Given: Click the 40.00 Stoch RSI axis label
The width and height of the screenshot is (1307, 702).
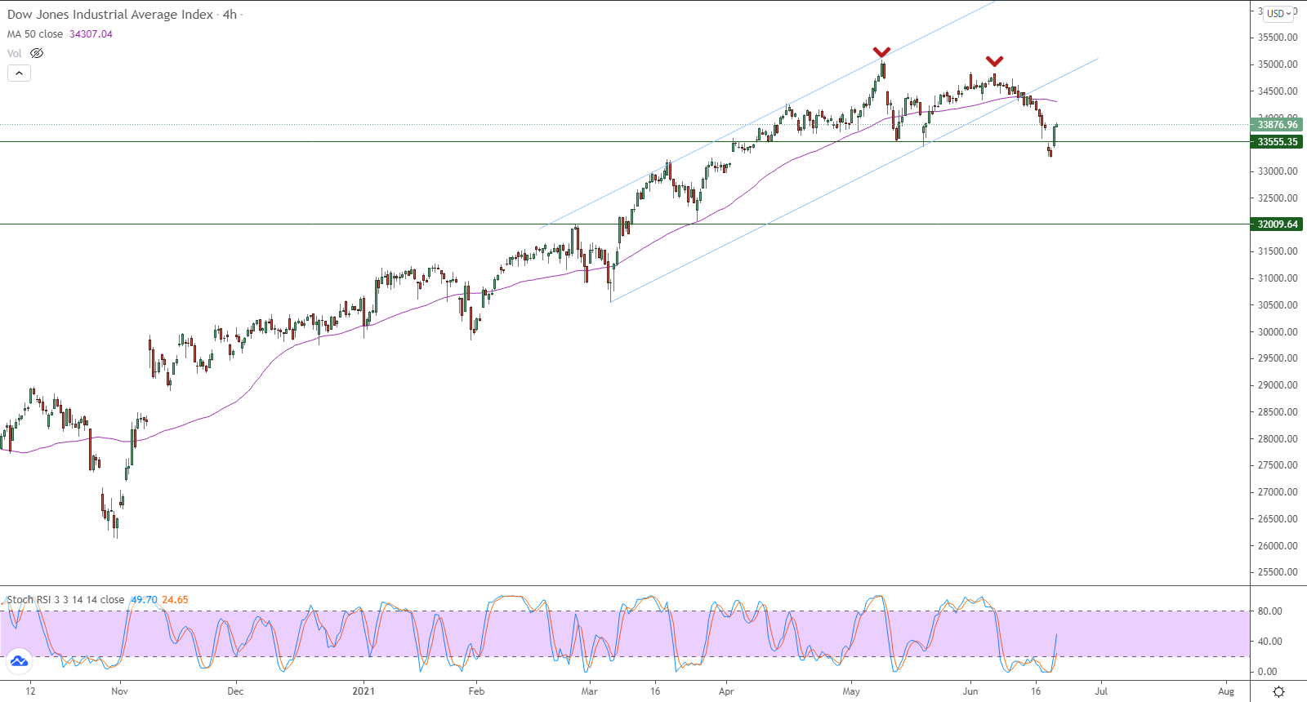Looking at the screenshot, I should [x=1269, y=642].
